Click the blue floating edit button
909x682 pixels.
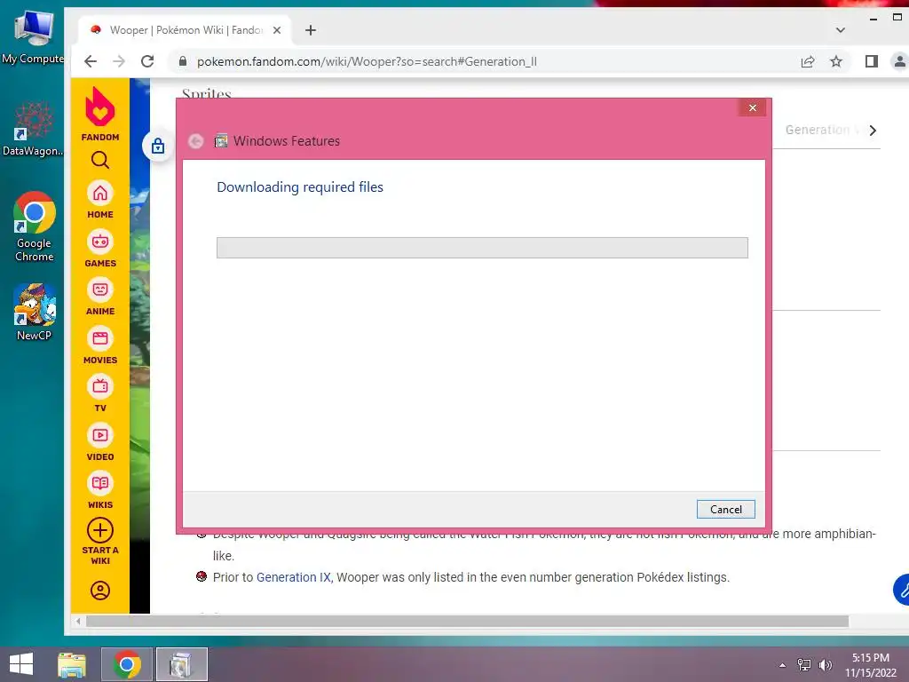pyautogui.click(x=902, y=590)
